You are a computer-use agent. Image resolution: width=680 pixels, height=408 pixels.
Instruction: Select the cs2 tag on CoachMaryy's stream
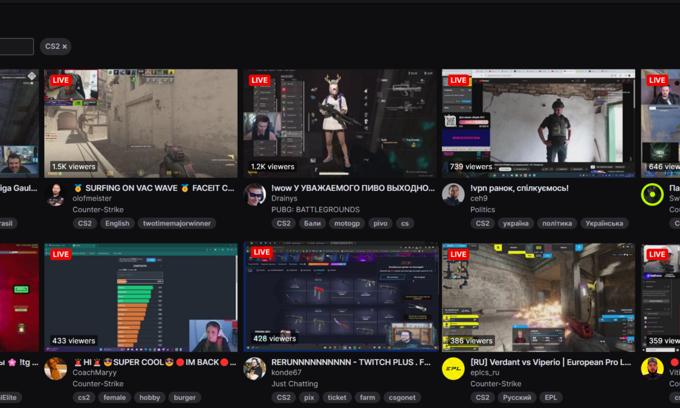[x=84, y=397]
